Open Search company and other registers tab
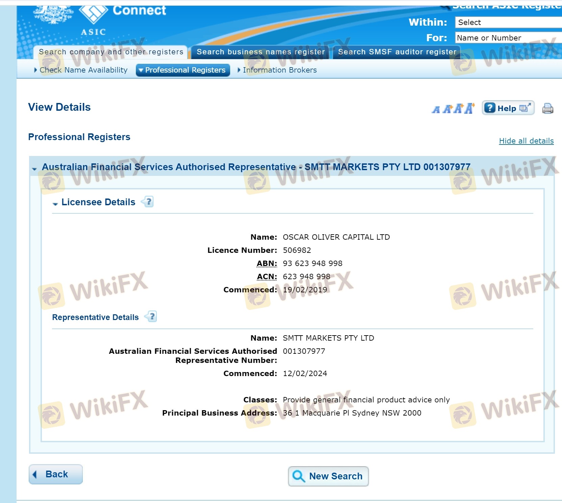 [x=111, y=52]
